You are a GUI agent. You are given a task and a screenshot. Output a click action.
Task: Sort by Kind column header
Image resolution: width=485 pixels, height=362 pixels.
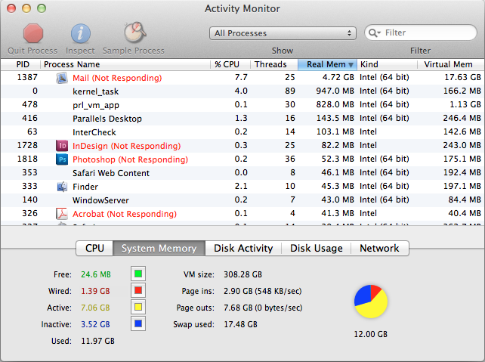point(388,64)
